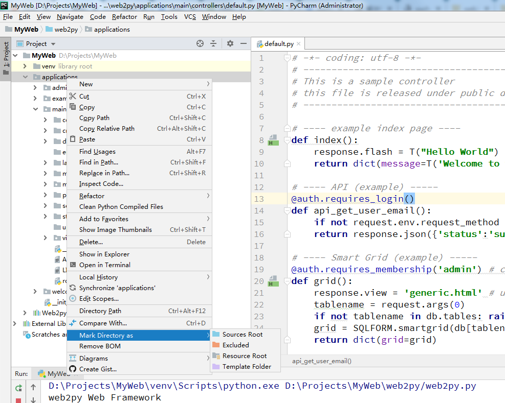Expand the admin folder node
Viewport: 505px width, 403px height.
(x=35, y=87)
